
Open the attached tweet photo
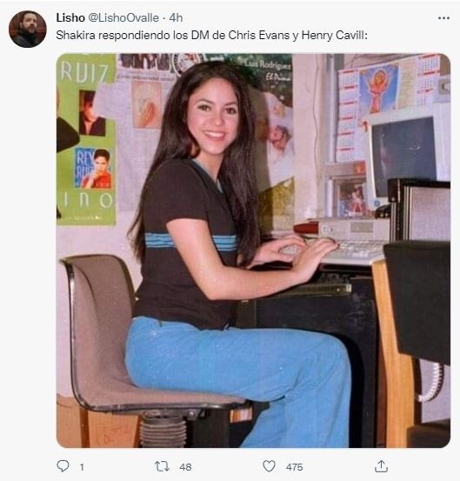[253, 251]
